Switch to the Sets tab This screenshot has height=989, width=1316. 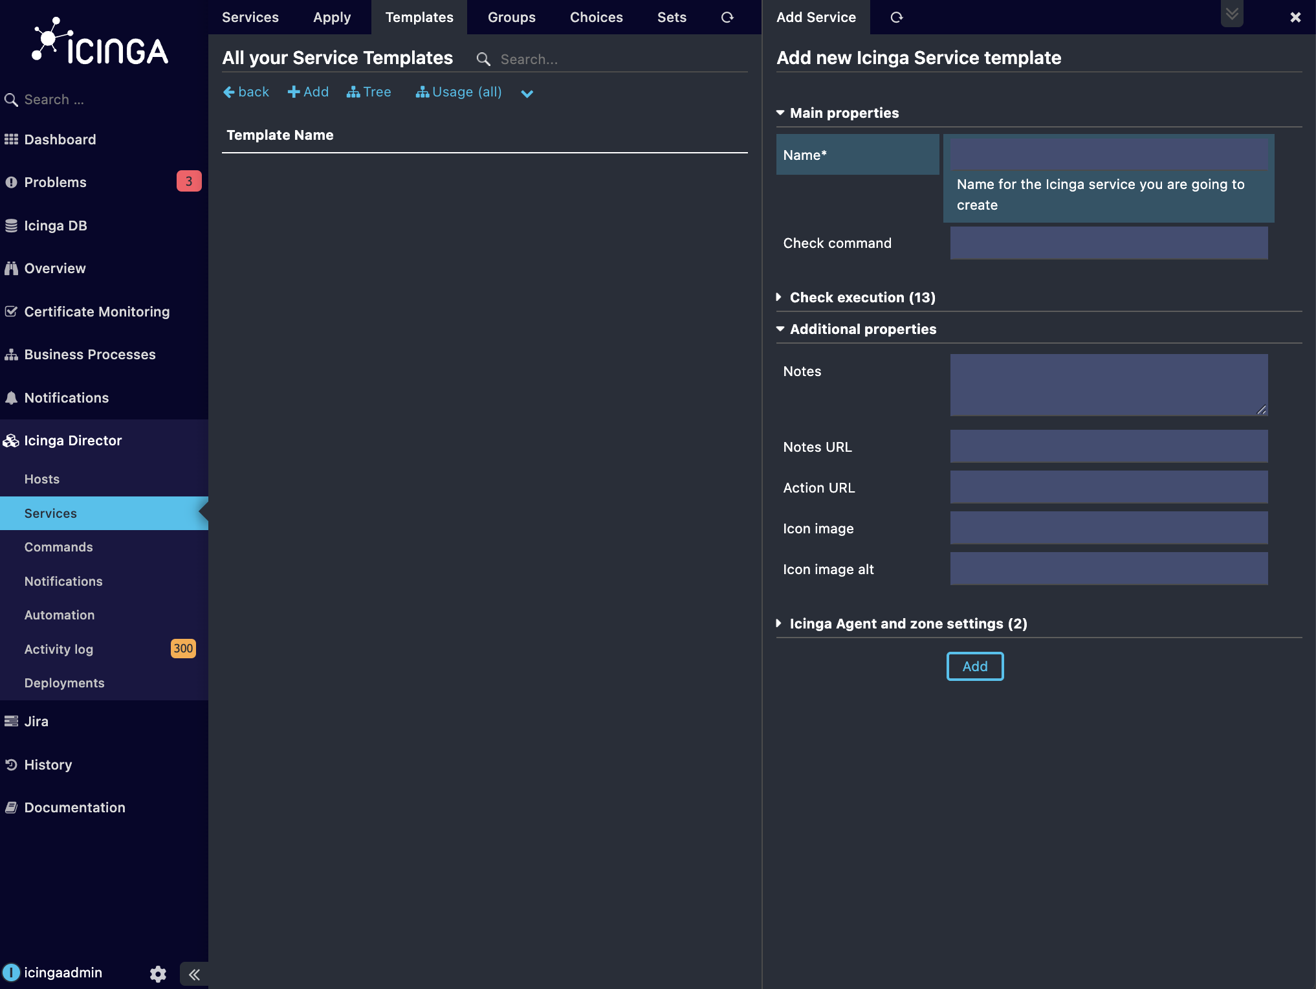(672, 17)
